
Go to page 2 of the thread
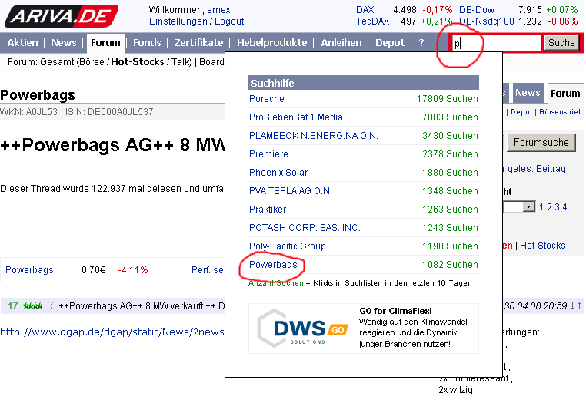tap(549, 207)
